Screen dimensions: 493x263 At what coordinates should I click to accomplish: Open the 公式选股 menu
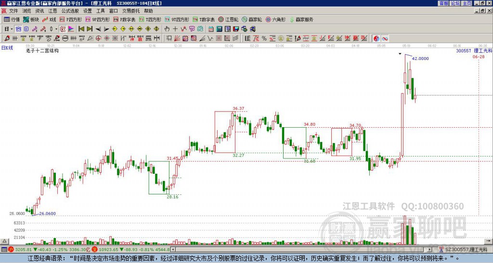point(70,11)
